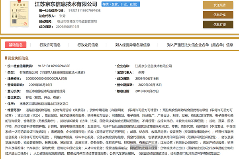Click the 法定代表人 value in license section

pyautogui.click(x=141, y=72)
